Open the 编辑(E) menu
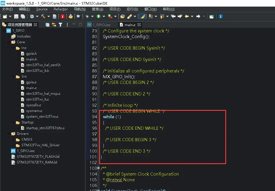 (24, 9)
